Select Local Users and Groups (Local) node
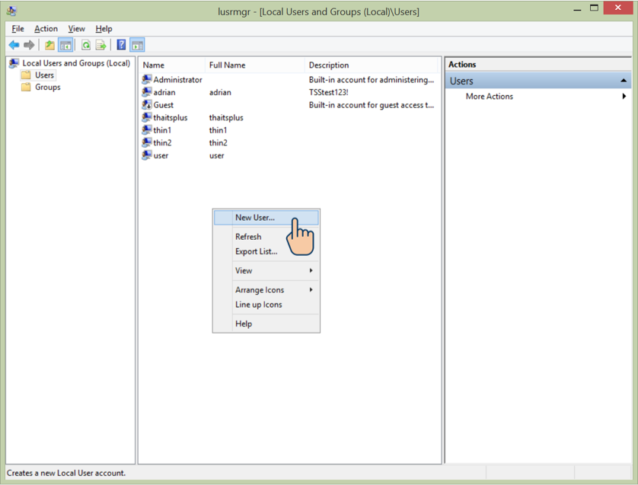Viewport: 638px width, 485px height. (x=76, y=63)
